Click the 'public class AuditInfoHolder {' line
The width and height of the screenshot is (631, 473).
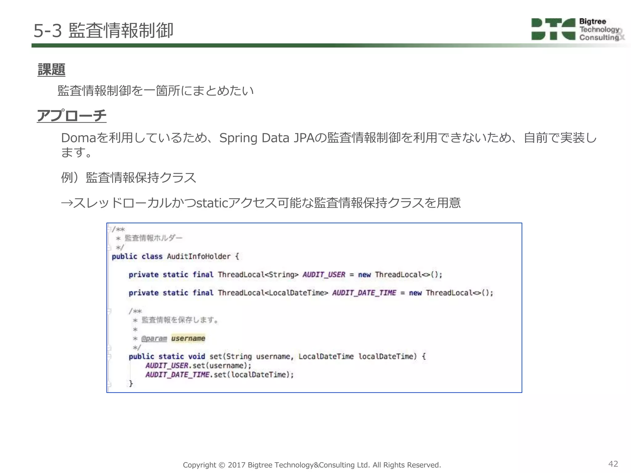[175, 257]
